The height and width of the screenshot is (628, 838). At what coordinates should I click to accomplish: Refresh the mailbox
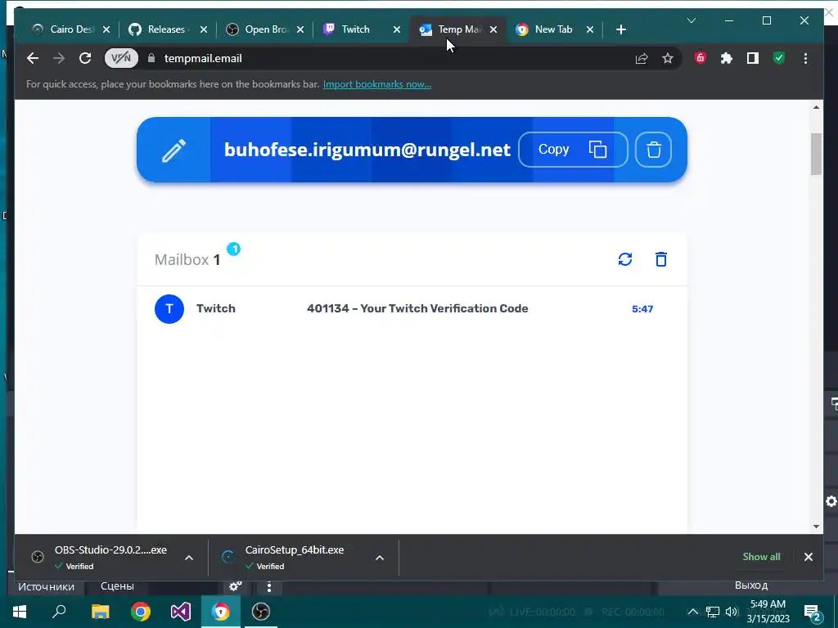(x=624, y=259)
